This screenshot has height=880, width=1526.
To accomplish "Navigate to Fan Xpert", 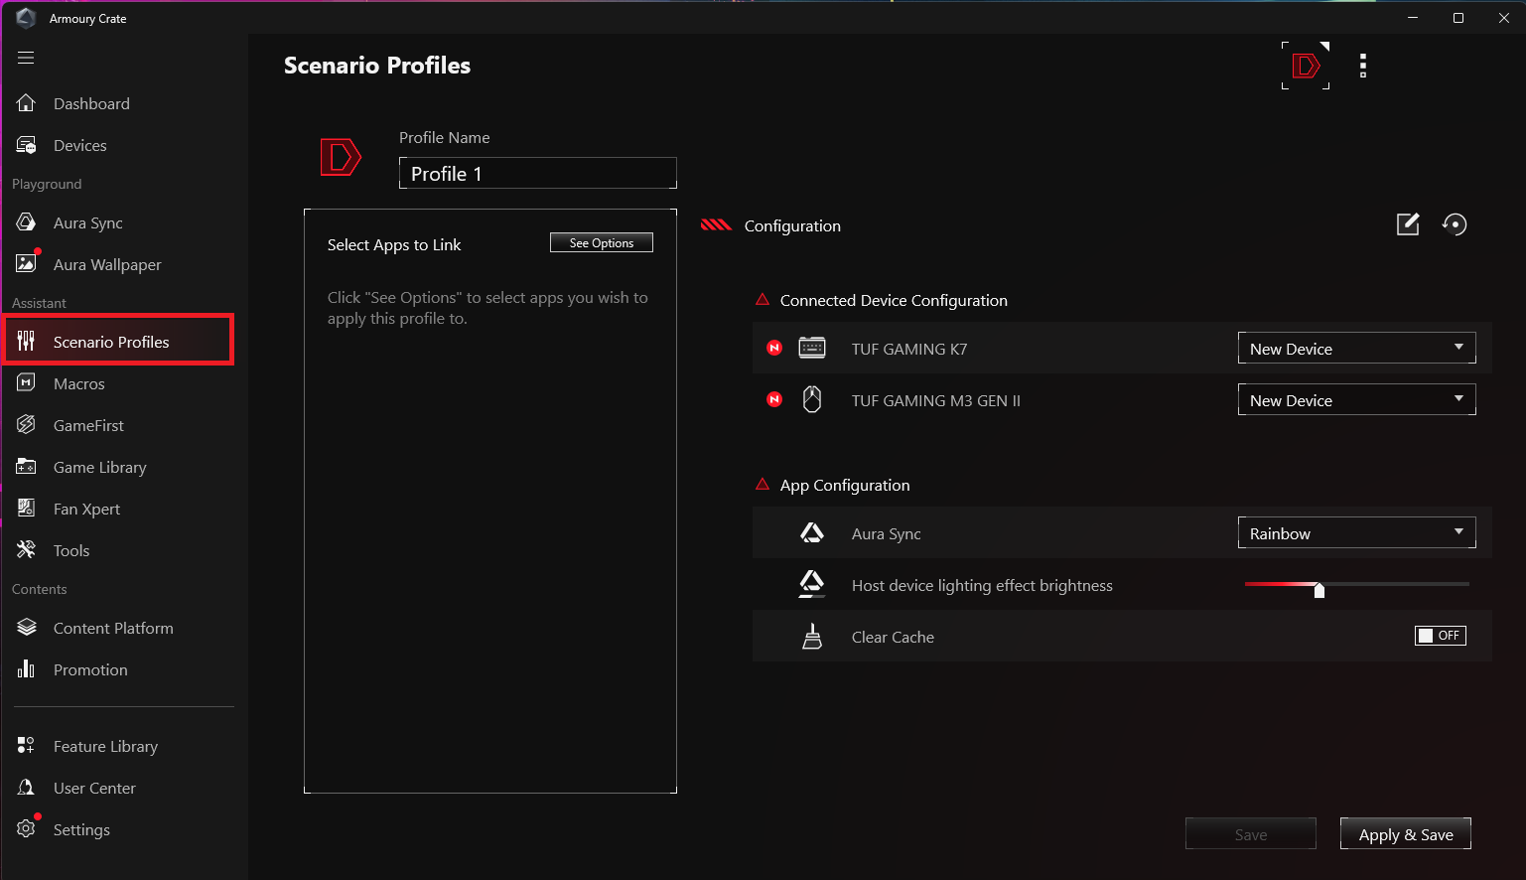I will tap(86, 509).
